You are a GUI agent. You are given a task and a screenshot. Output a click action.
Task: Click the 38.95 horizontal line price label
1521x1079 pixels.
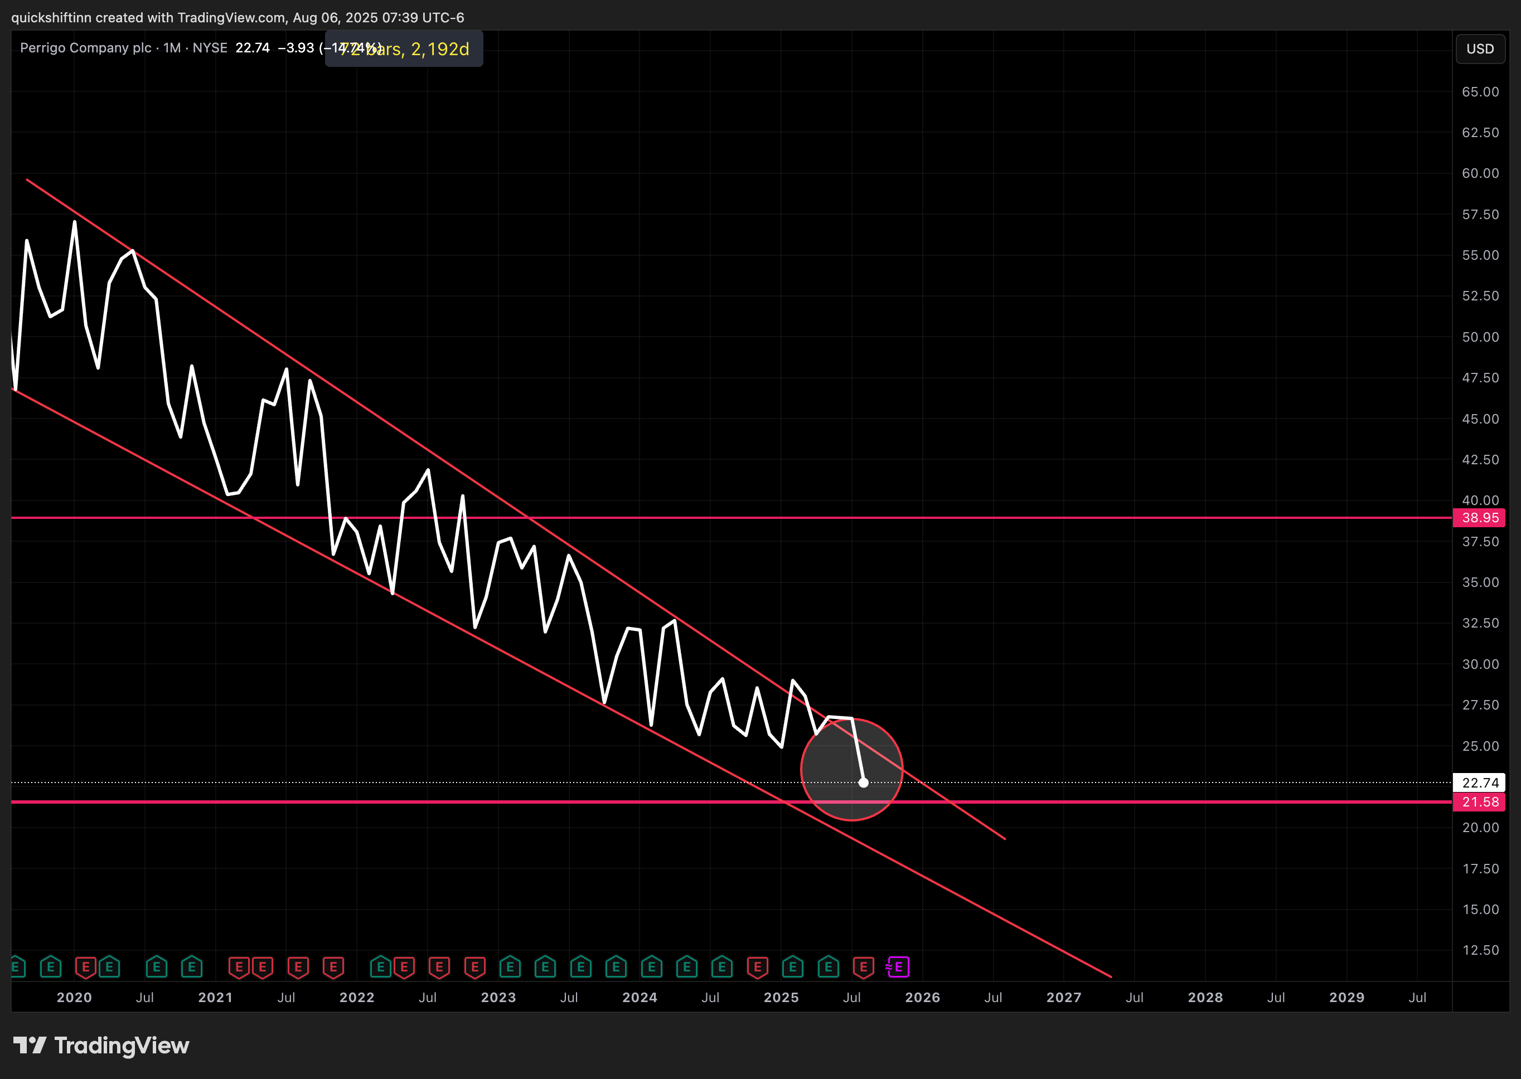click(x=1480, y=518)
